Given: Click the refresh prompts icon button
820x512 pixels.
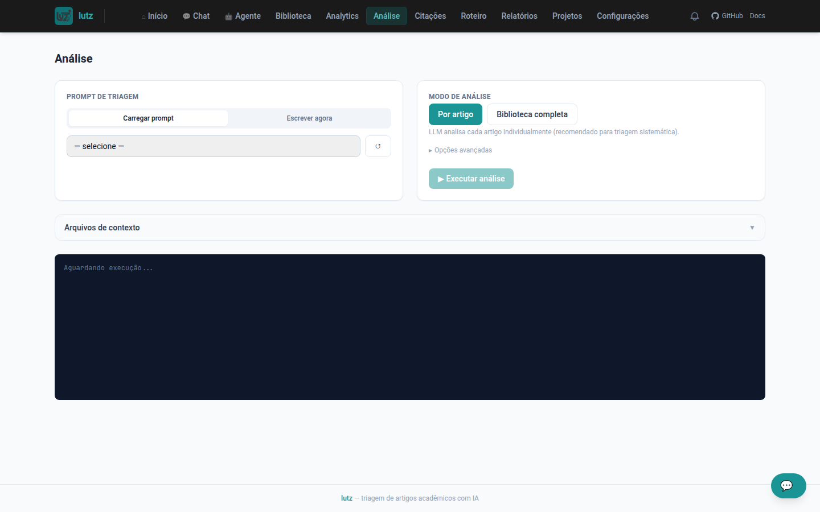Looking at the screenshot, I should (x=378, y=146).
